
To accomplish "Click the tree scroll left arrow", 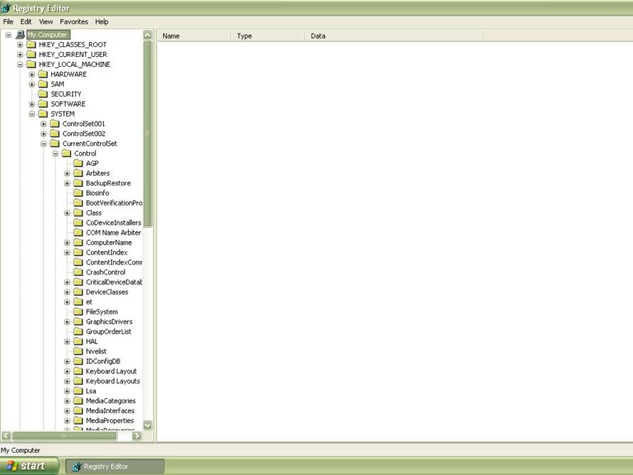I will click(6, 436).
